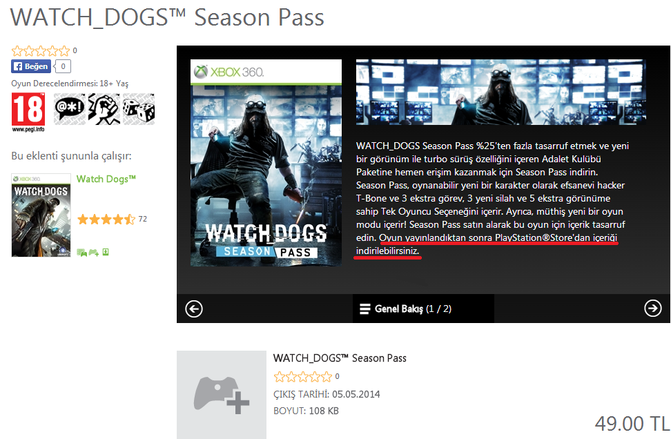The height and width of the screenshot is (439, 671).
Task: Click the list icon beside Genel Bakış
Action: click(x=364, y=309)
